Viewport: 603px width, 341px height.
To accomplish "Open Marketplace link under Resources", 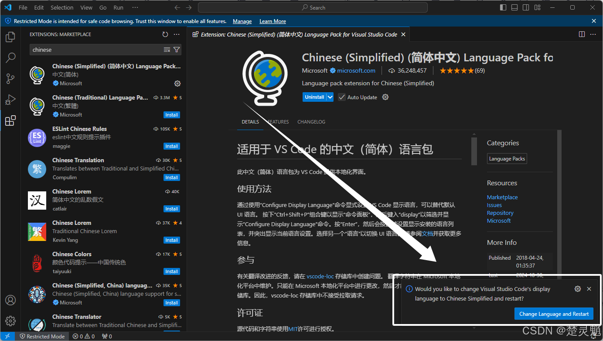I will 502,197.
